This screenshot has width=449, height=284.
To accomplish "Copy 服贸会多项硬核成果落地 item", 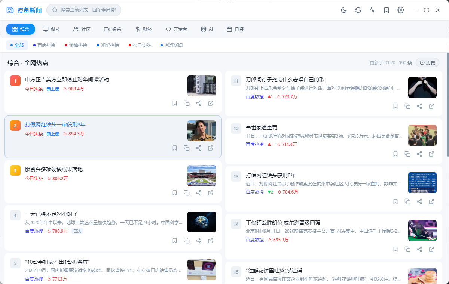I will pyautogui.click(x=187, y=193).
